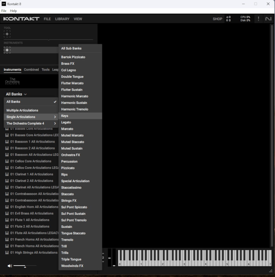Select Percussion sub bank
Screen dimensions: 275x277
[80, 161]
